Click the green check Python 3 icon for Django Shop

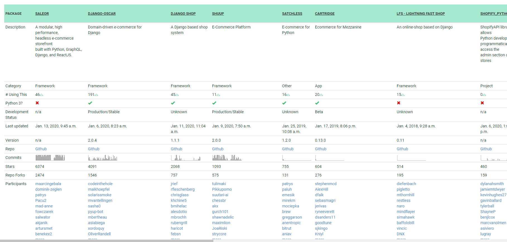[173, 103]
